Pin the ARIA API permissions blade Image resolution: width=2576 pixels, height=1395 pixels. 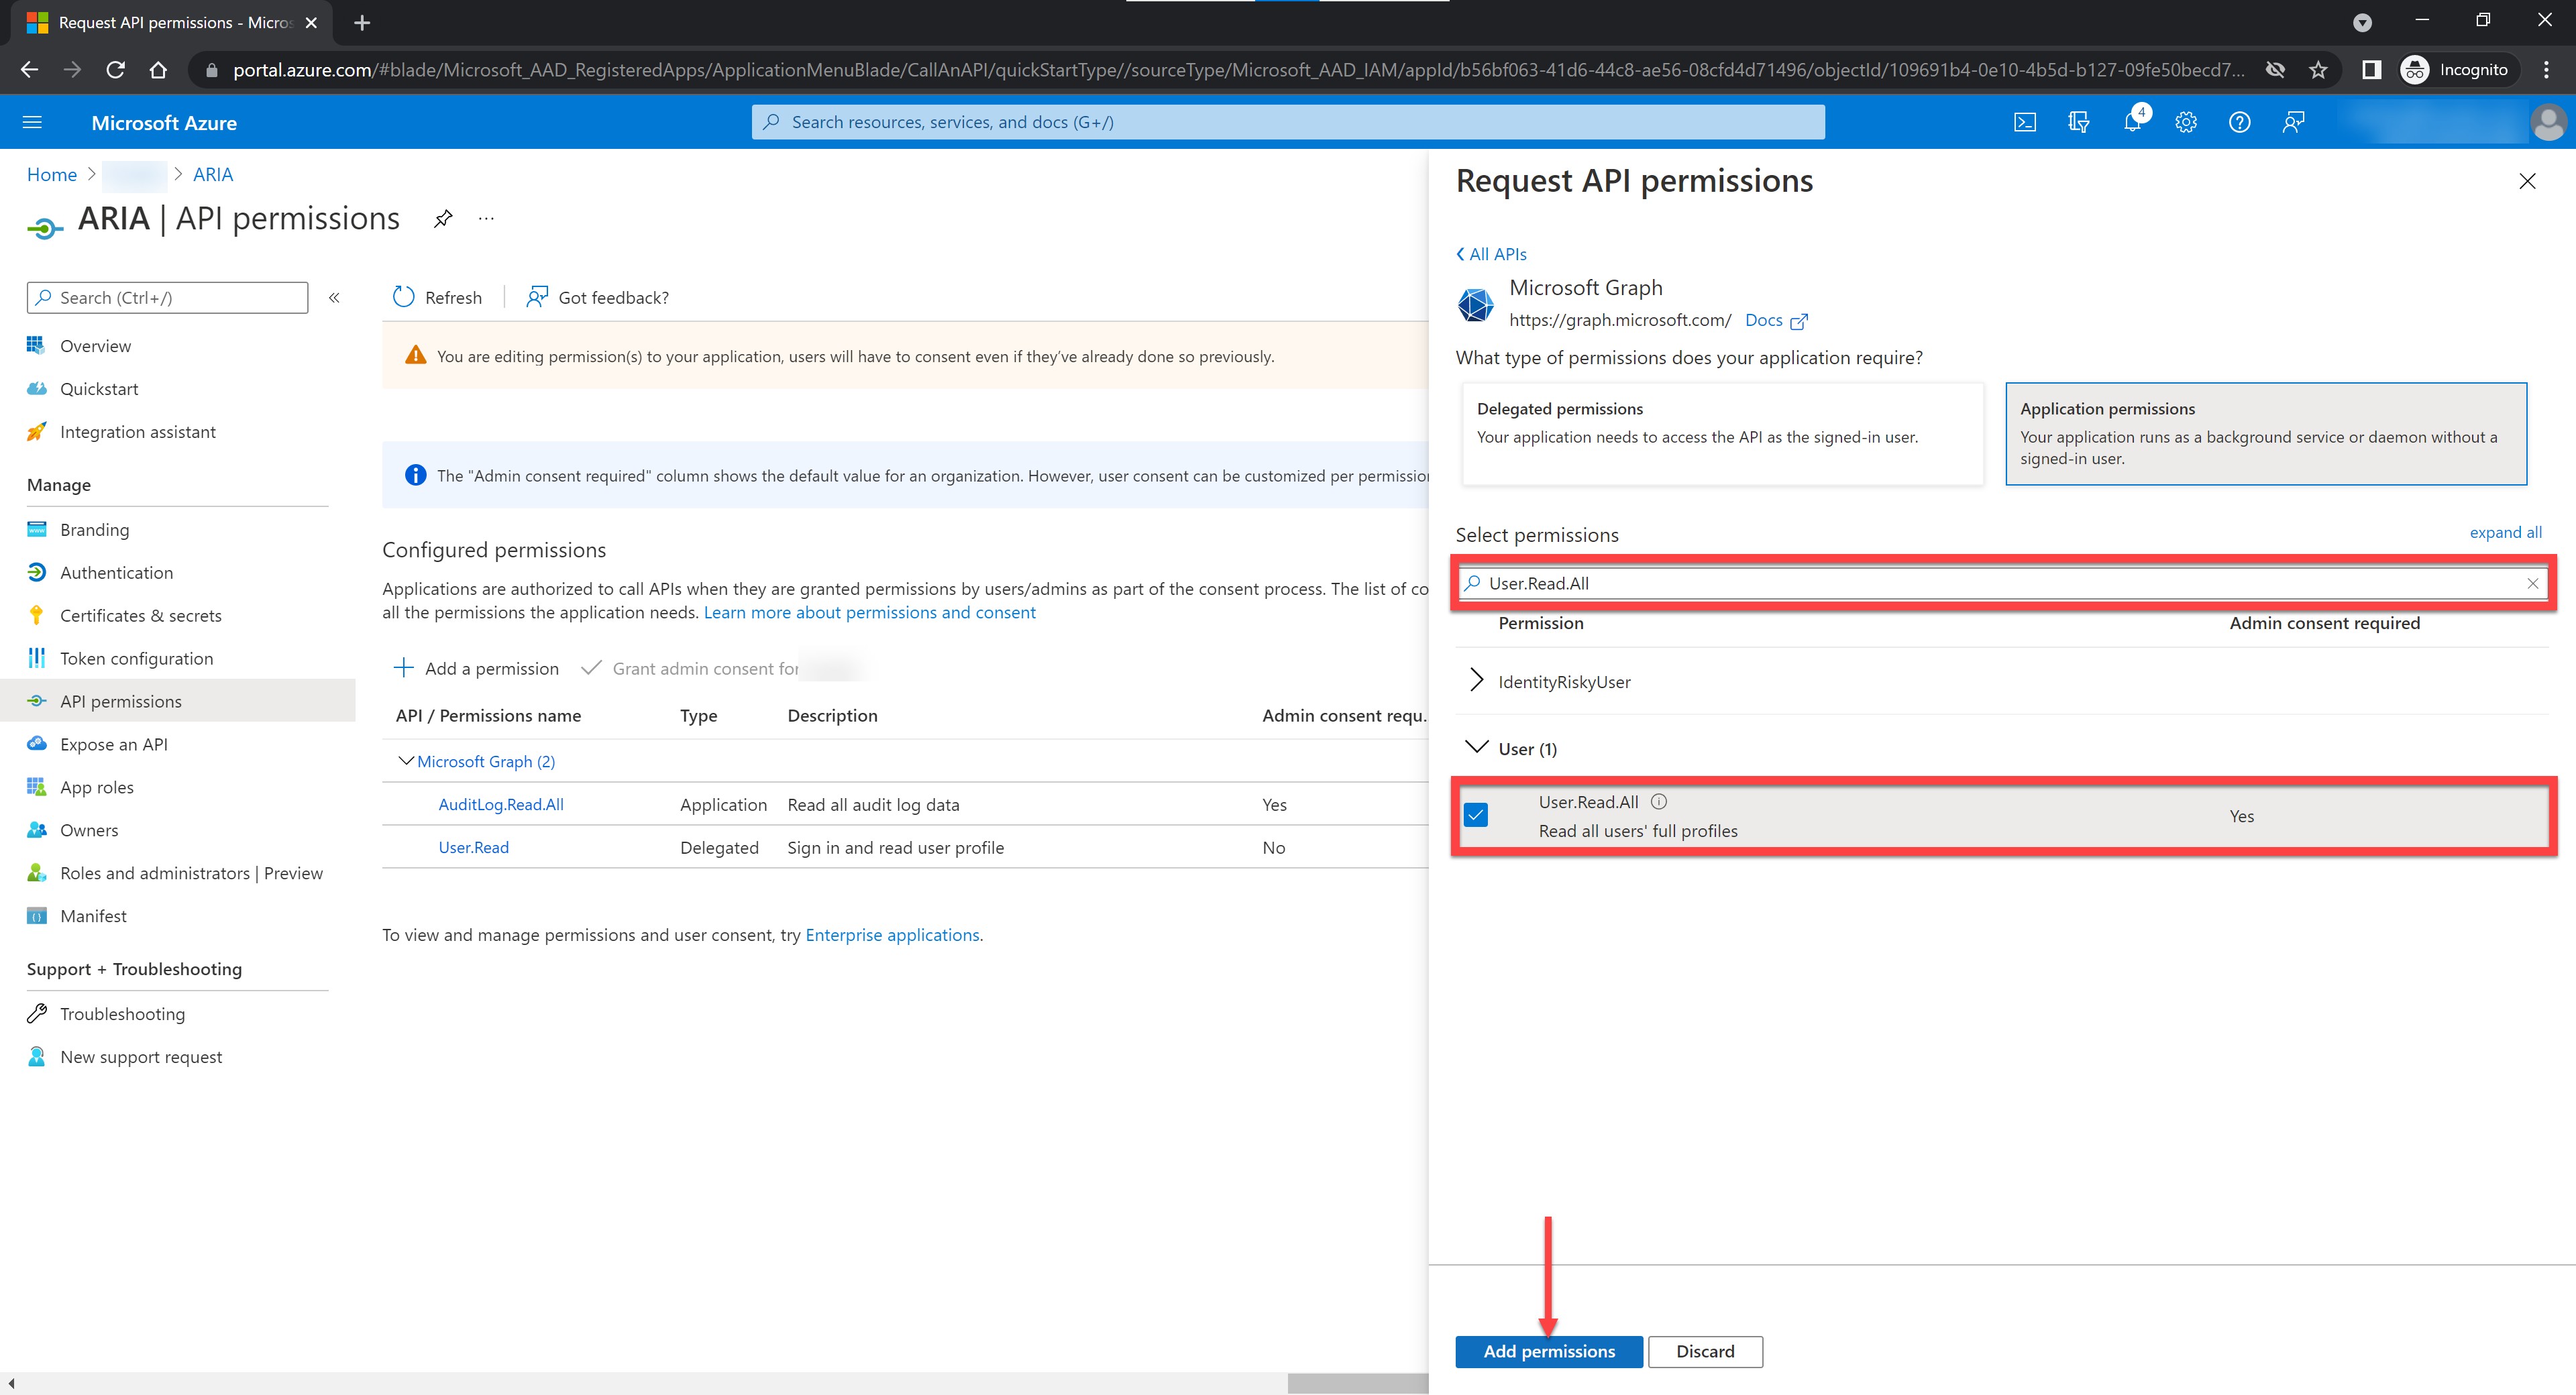pyautogui.click(x=443, y=218)
